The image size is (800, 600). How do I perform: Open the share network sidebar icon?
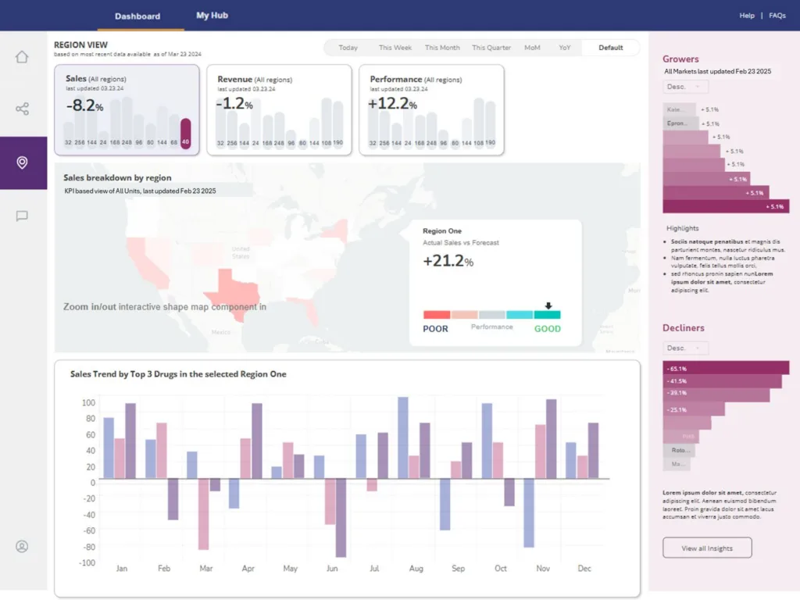coord(22,109)
